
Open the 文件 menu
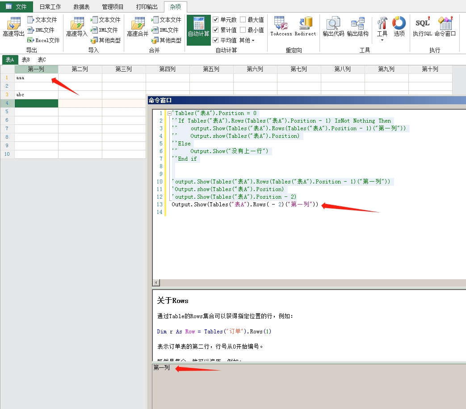coord(17,7)
